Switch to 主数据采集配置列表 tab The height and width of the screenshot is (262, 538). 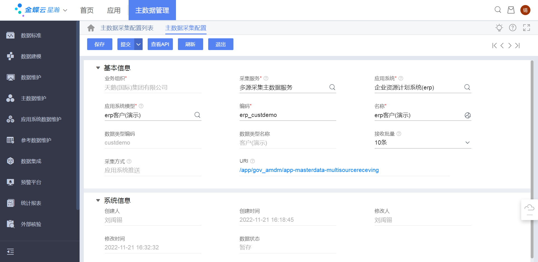click(x=127, y=28)
